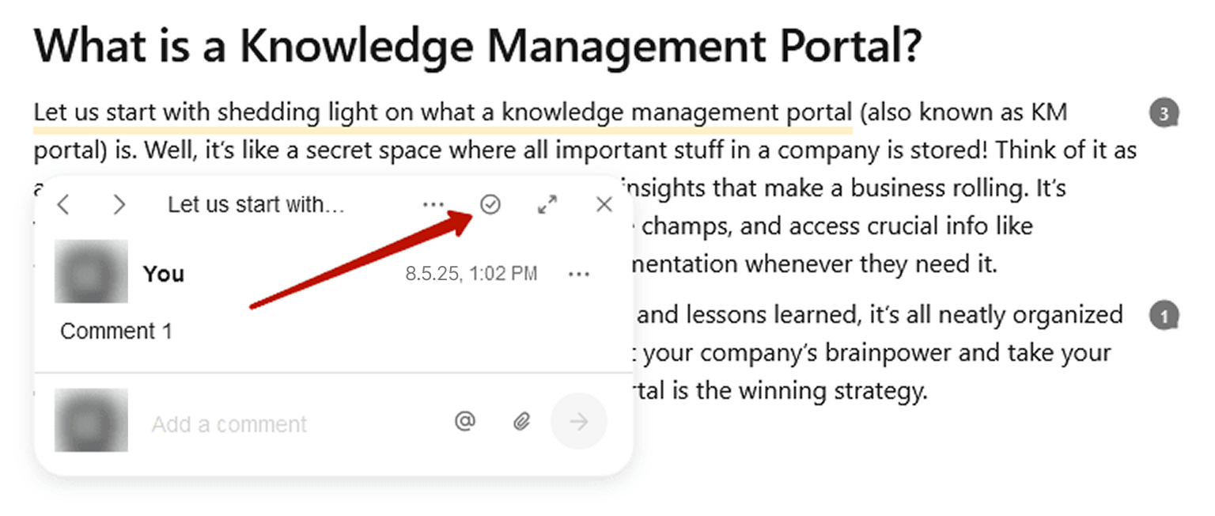Image resolution: width=1215 pixels, height=516 pixels.
Task: Open options for Comment 1 by You
Action: click(x=579, y=275)
